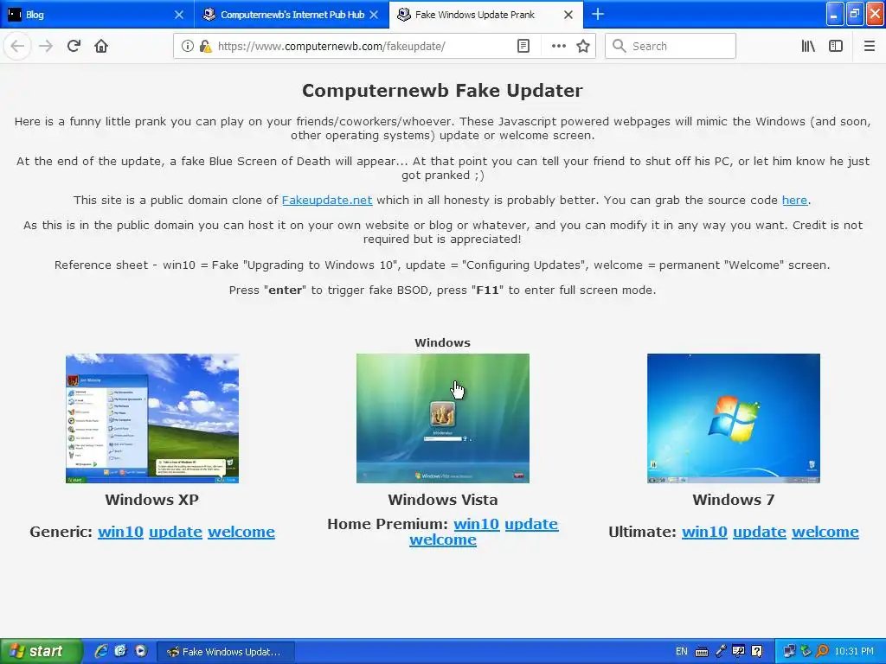Open page actions three-dot menu
Image resolution: width=886 pixels, height=664 pixels.
pos(558,46)
